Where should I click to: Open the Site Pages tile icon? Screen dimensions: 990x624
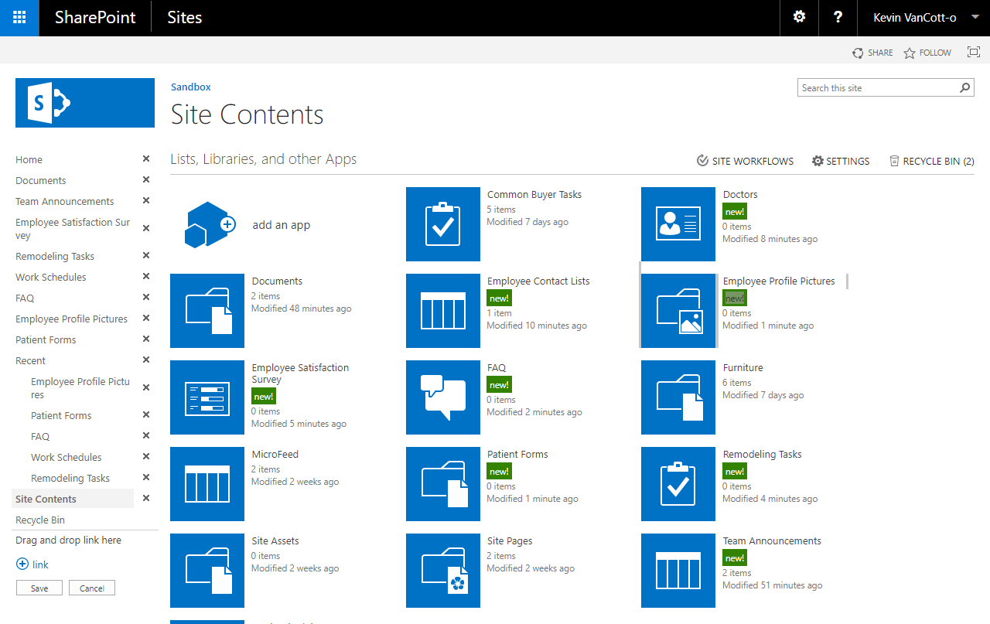[443, 571]
